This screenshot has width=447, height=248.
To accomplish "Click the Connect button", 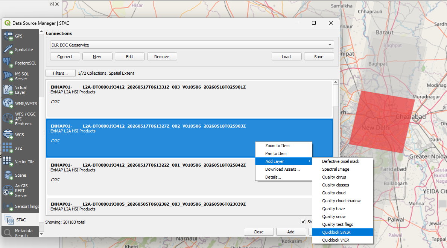I will click(65, 57).
